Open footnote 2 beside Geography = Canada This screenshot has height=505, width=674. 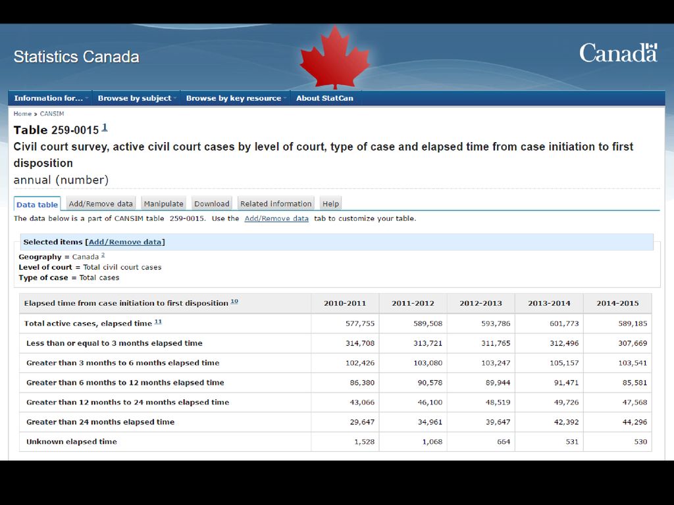coord(103,255)
